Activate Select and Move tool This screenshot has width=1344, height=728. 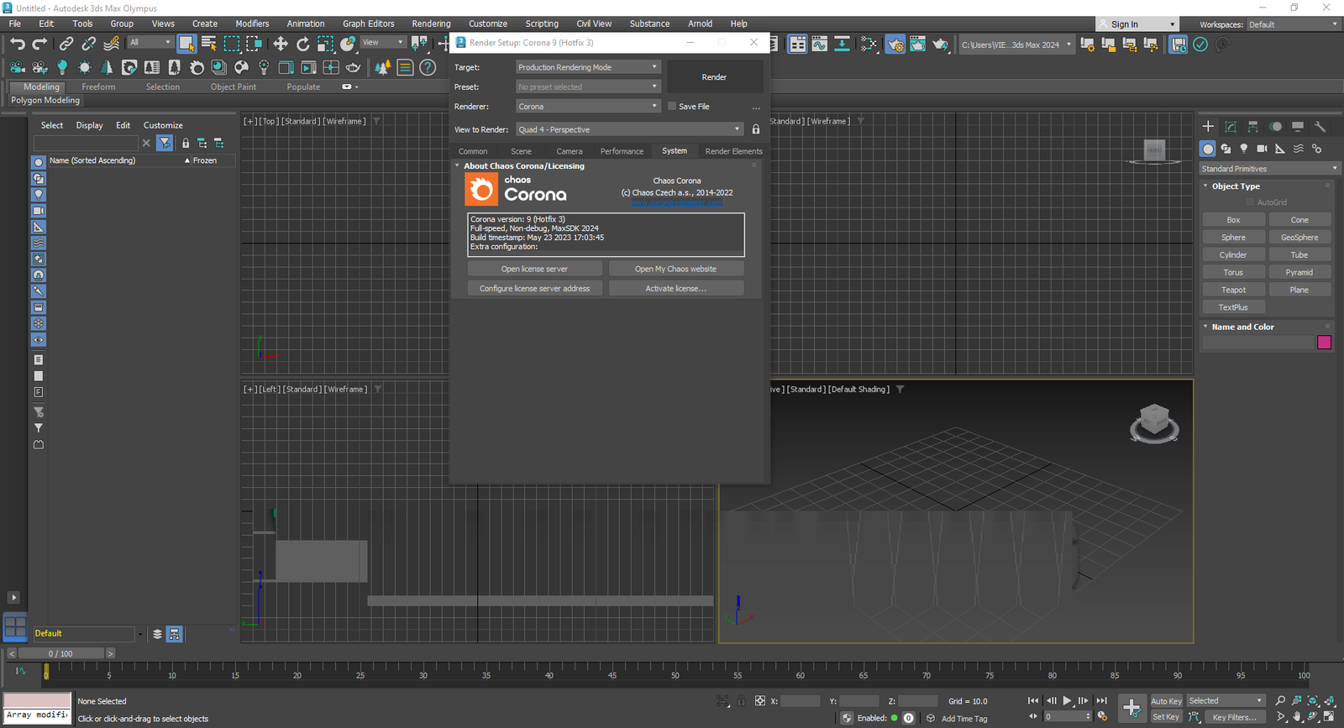281,44
